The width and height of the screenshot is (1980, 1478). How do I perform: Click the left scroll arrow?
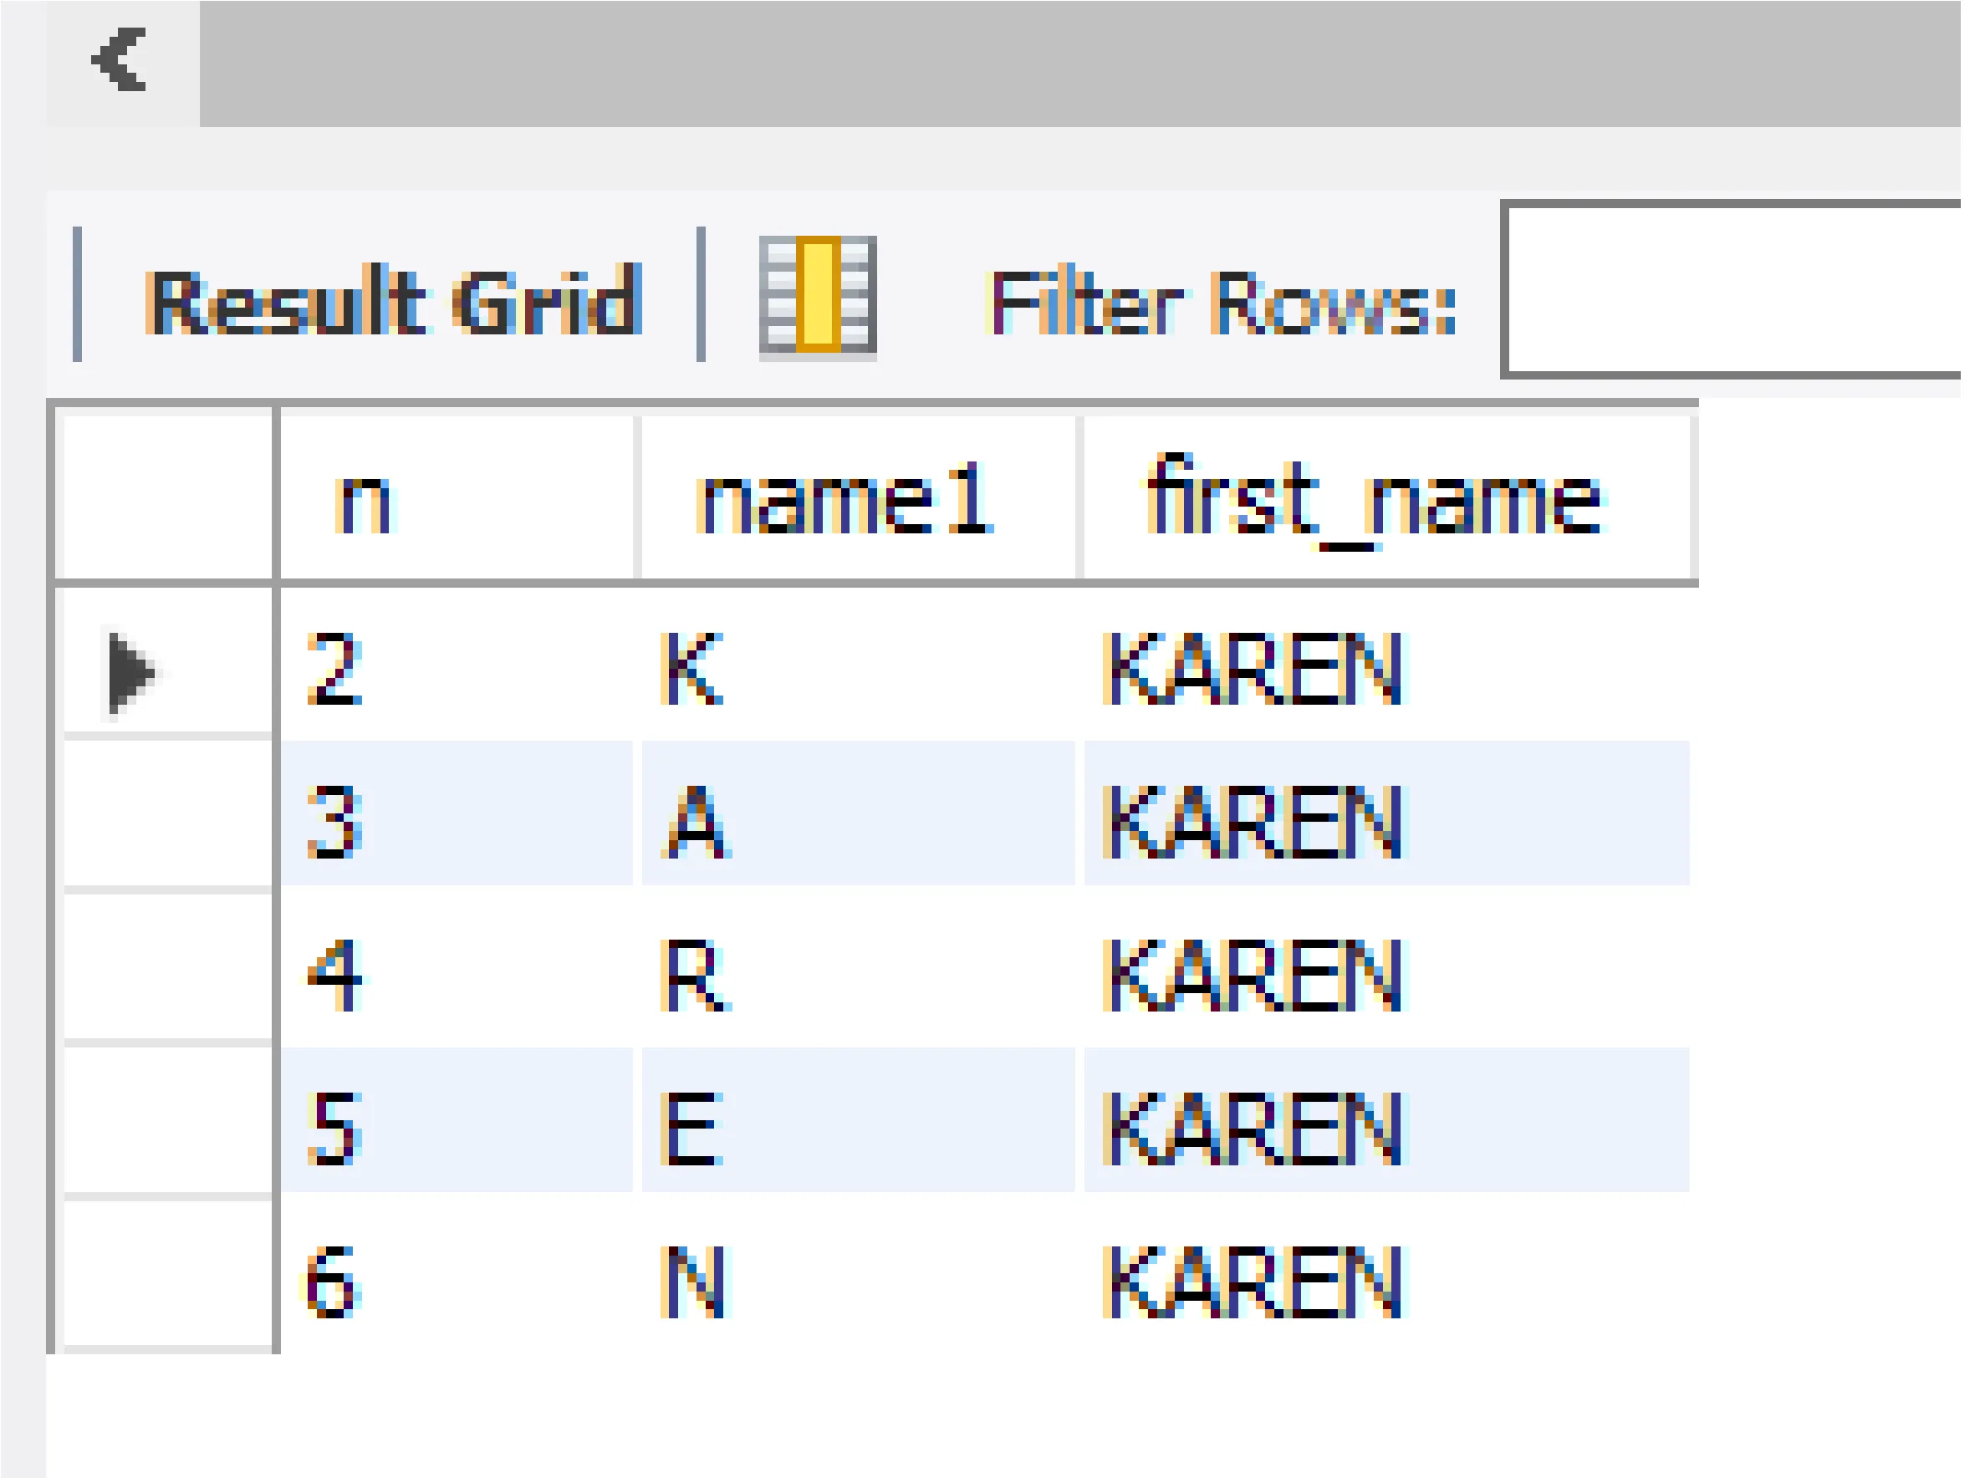point(120,61)
